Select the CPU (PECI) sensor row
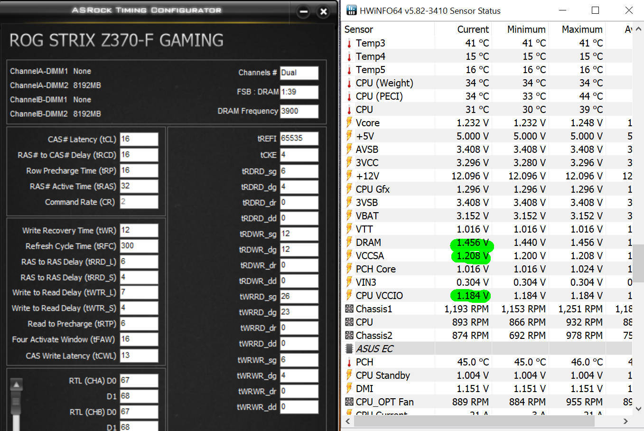This screenshot has width=644, height=431. point(487,96)
